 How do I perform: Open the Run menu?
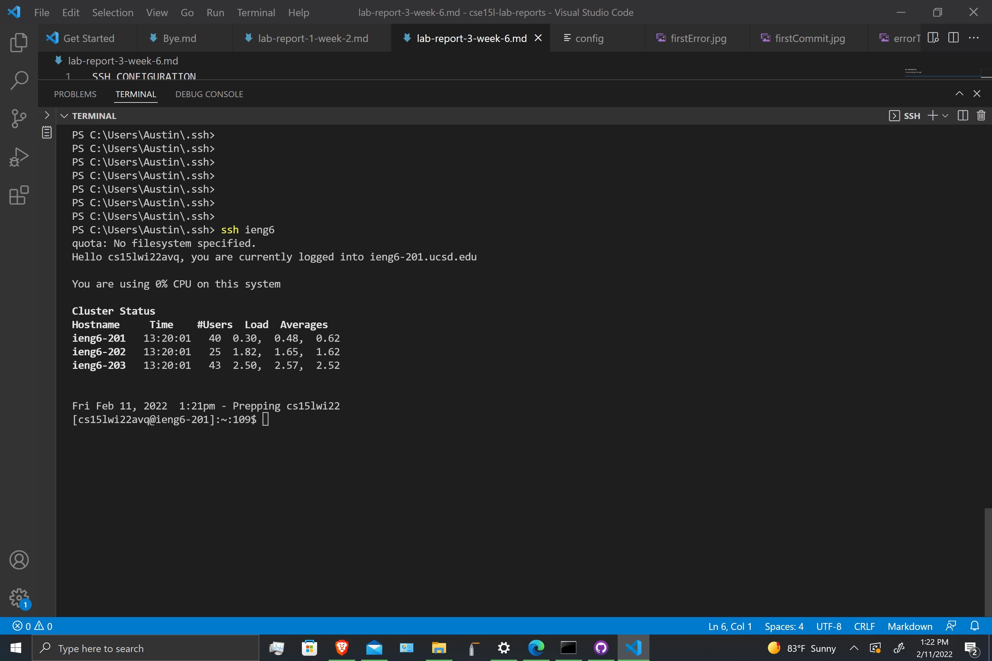(x=216, y=13)
